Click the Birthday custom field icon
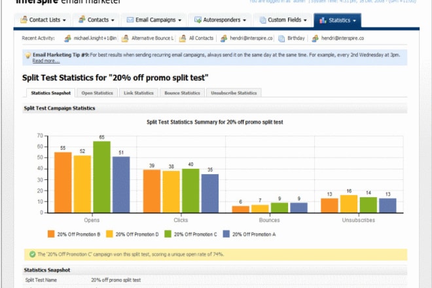 click(x=281, y=39)
